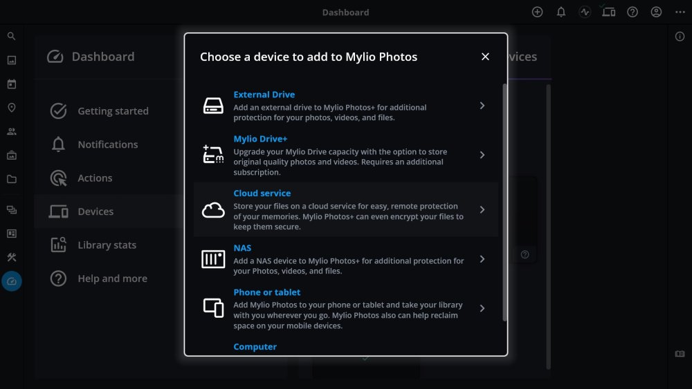The image size is (692, 389).
Task: Click the NAS device icon
Action: 213,259
